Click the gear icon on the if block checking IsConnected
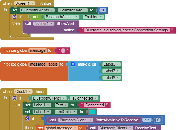This screenshot has height=130, width=180. point(15,98)
